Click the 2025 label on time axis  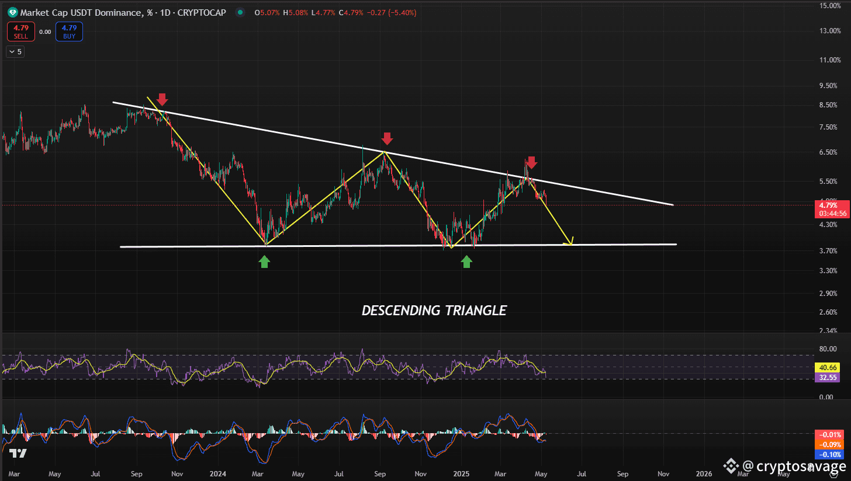pos(461,473)
